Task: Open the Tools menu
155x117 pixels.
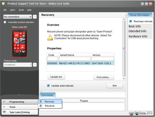Action: (21, 10)
